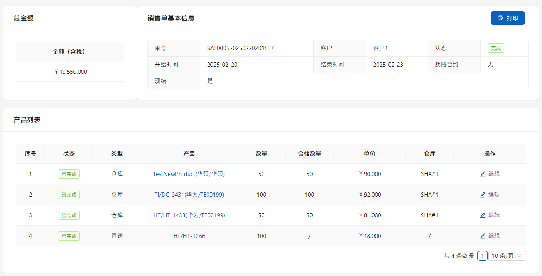
Task: Open HT/HT-1266 product link
Action: pyautogui.click(x=189, y=236)
